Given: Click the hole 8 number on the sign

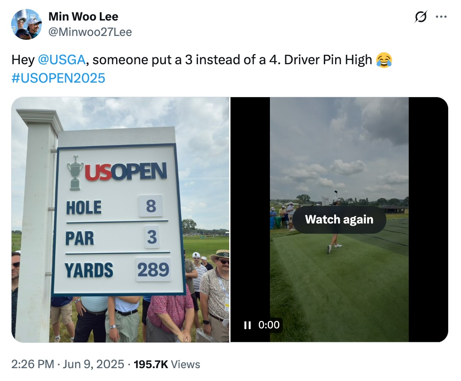Looking at the screenshot, I should pos(151,205).
